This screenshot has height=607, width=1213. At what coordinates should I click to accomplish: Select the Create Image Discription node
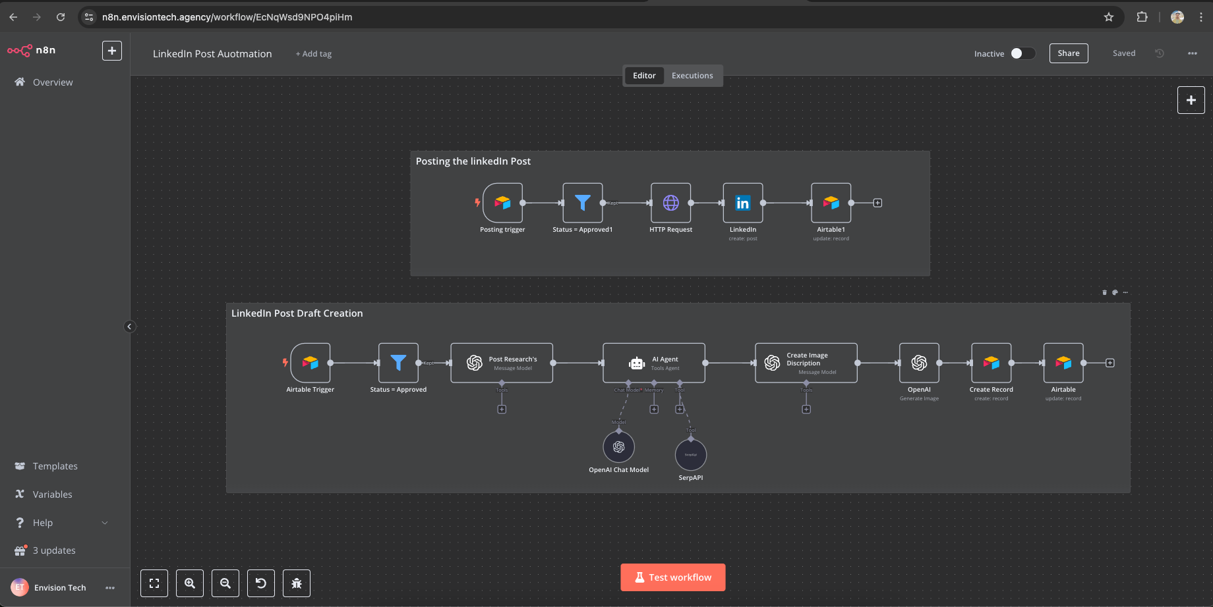click(x=806, y=362)
